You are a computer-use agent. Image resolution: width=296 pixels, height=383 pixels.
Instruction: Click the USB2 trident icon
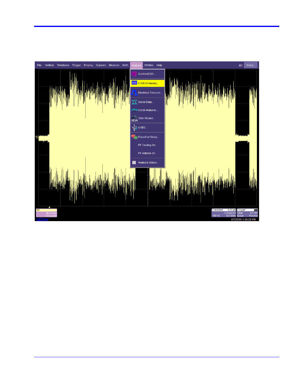[x=134, y=127]
